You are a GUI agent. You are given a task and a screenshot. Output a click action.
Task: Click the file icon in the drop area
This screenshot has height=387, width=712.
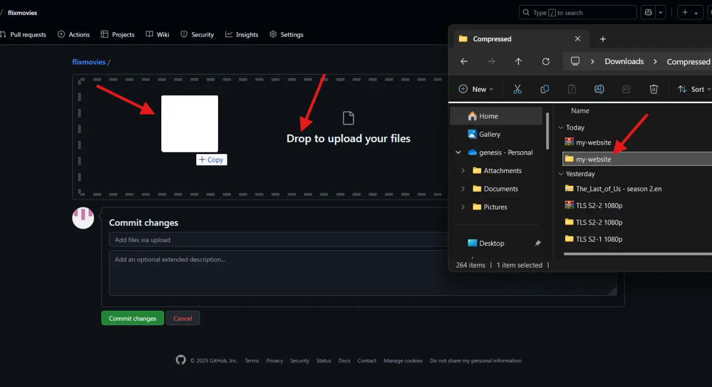[348, 118]
